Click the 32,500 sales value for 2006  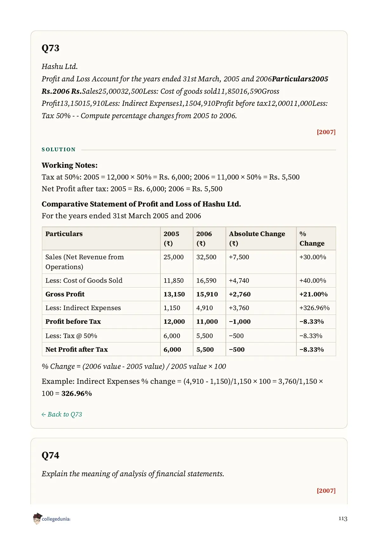pos(206,257)
